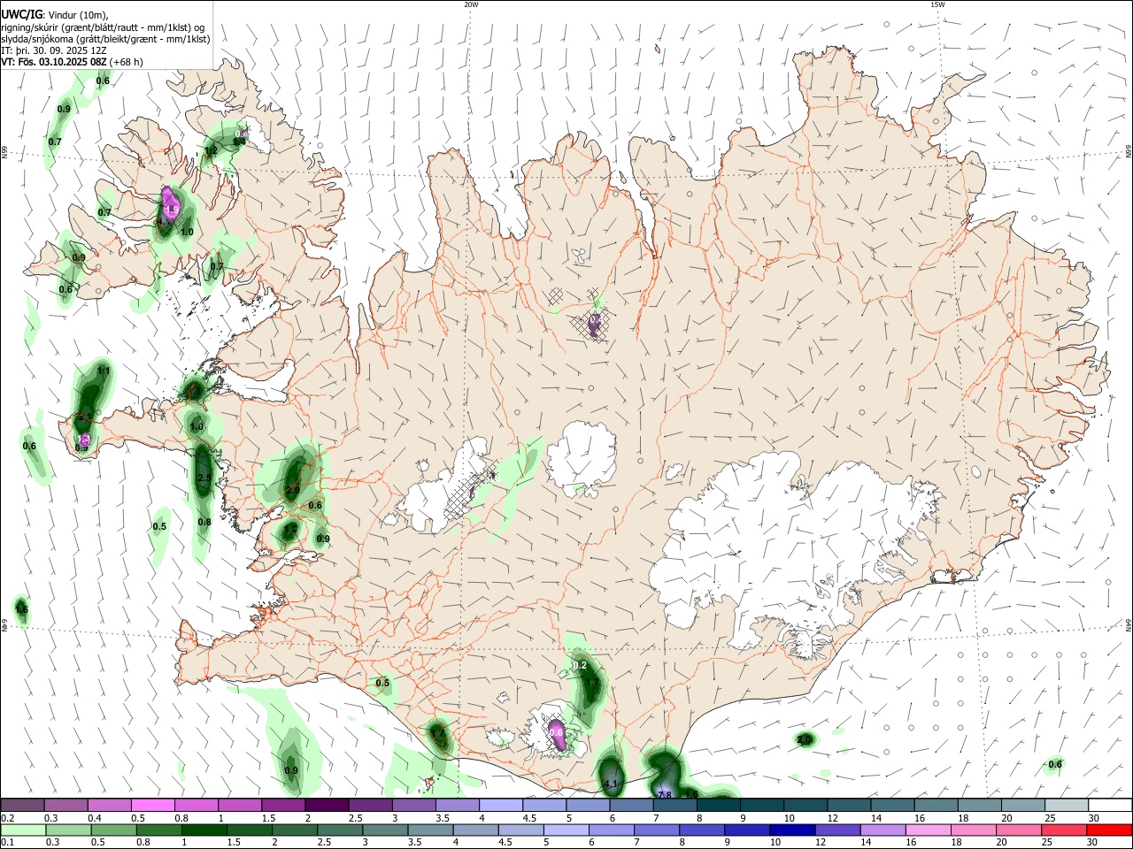Click the 4.1 precipitation value near south coast
1133x849 pixels.
(610, 784)
